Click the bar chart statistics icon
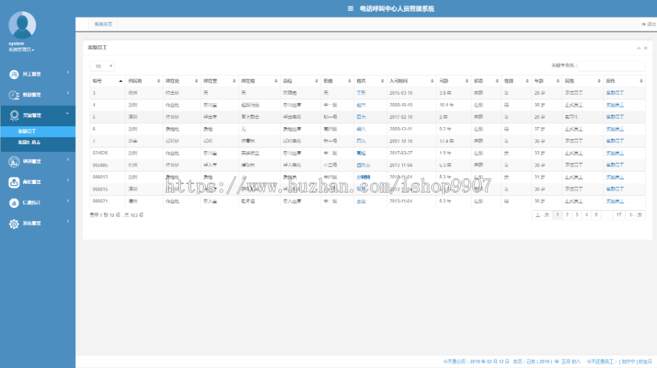The height and width of the screenshot is (368, 657). pyautogui.click(x=14, y=203)
